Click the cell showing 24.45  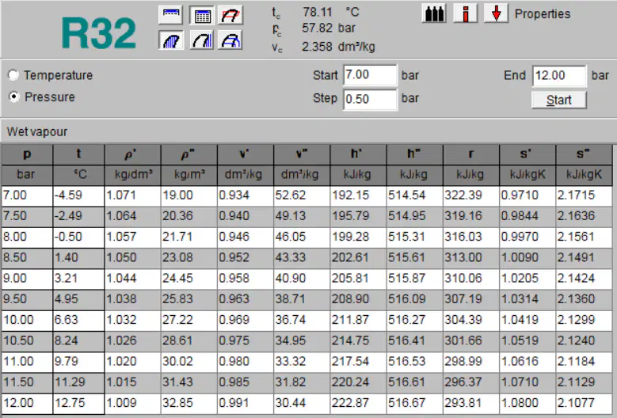coord(189,279)
